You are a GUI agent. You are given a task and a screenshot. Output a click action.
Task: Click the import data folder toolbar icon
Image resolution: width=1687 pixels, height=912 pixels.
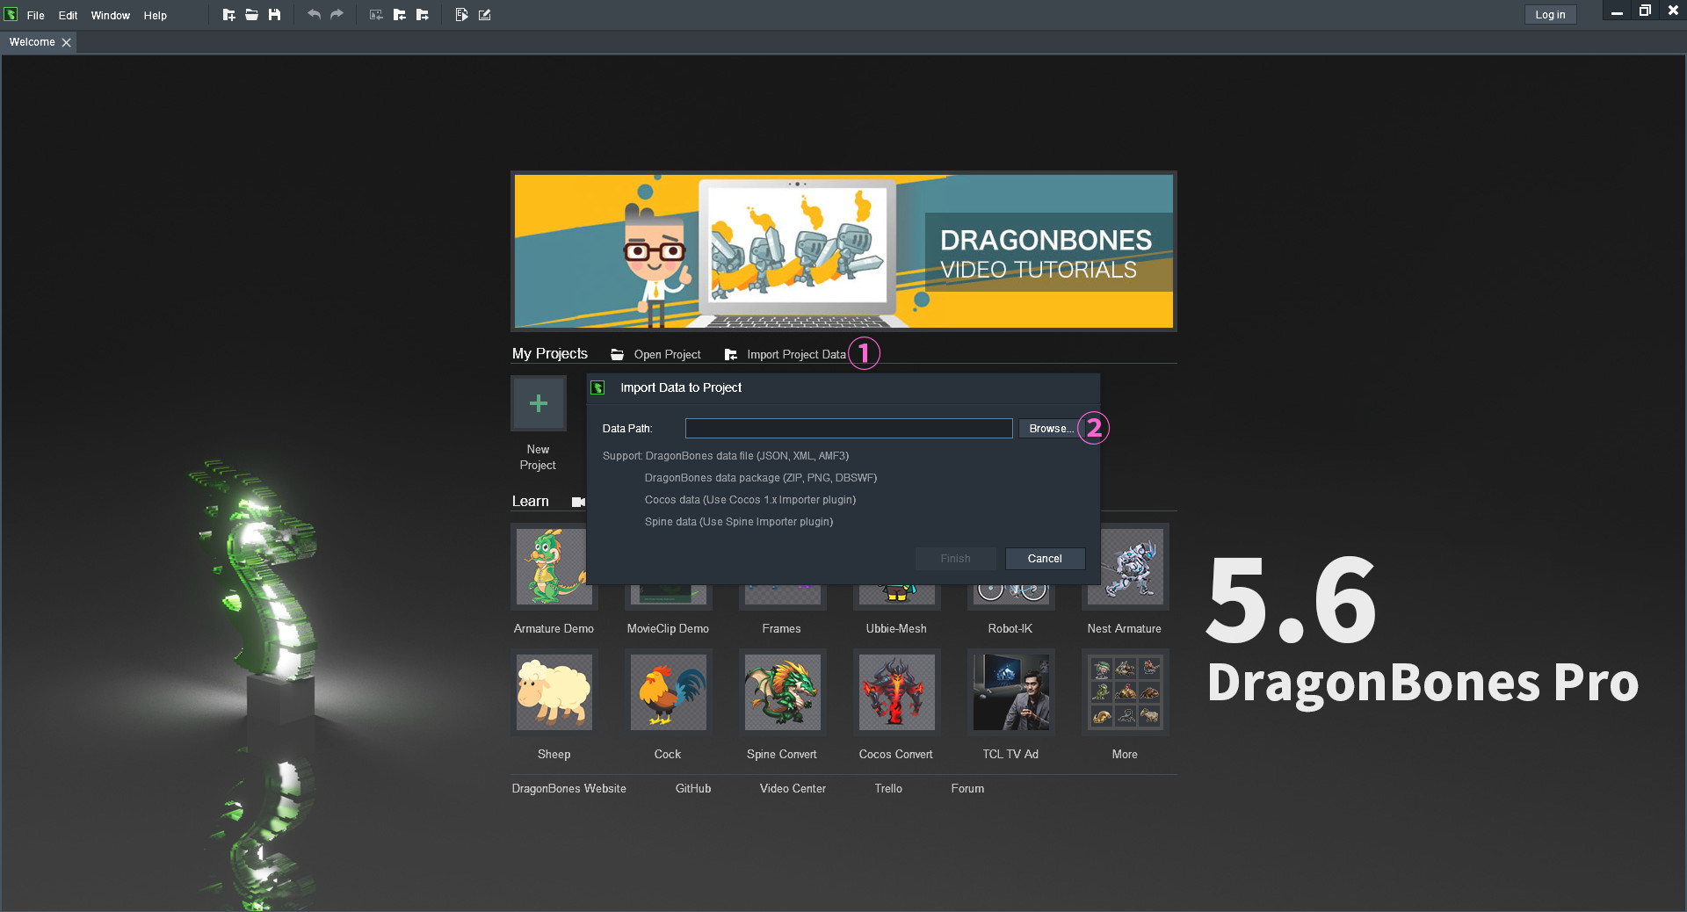pos(399,15)
